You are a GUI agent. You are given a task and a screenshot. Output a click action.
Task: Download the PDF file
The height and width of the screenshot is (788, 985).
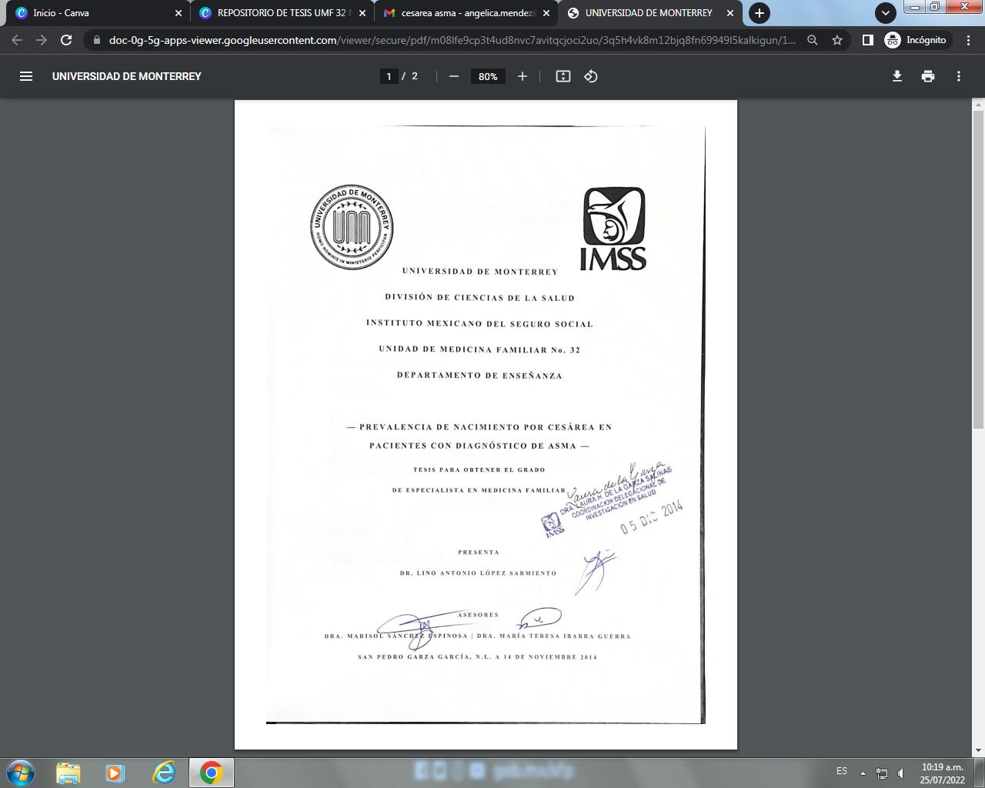coord(897,76)
